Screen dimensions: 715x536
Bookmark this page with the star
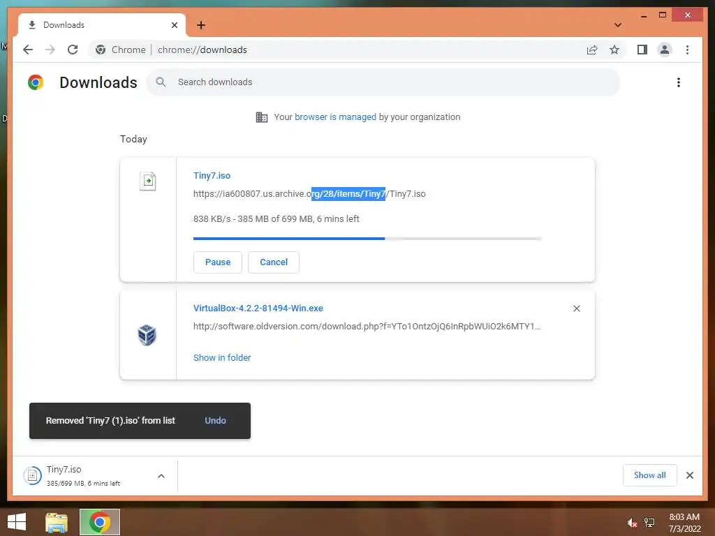(614, 50)
